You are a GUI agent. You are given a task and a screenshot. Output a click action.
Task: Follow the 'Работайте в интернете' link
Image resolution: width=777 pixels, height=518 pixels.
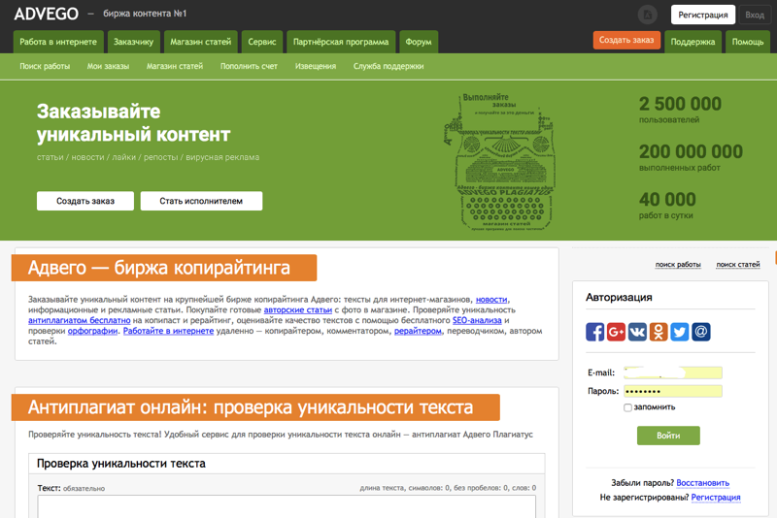(x=168, y=331)
